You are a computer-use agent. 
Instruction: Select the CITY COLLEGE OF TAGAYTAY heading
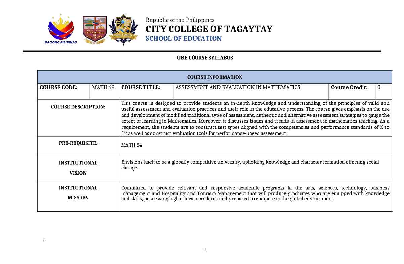tap(209, 29)
